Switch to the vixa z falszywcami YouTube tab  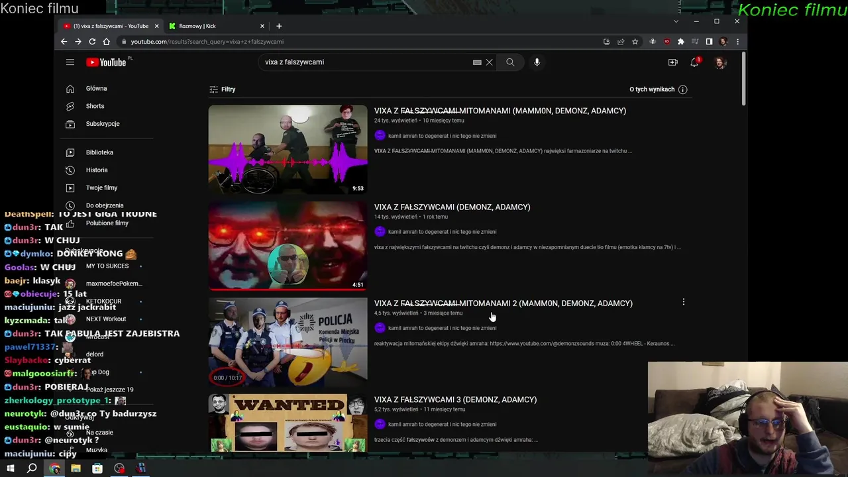(x=110, y=26)
